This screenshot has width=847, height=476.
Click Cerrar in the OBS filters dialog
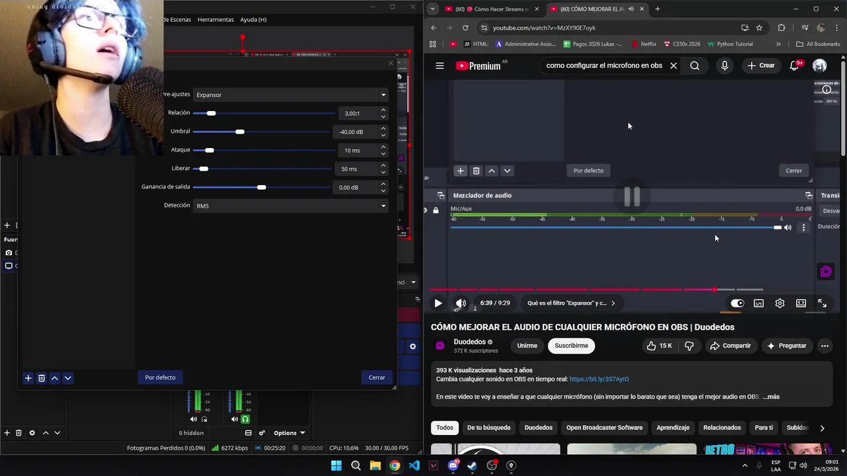[377, 377]
